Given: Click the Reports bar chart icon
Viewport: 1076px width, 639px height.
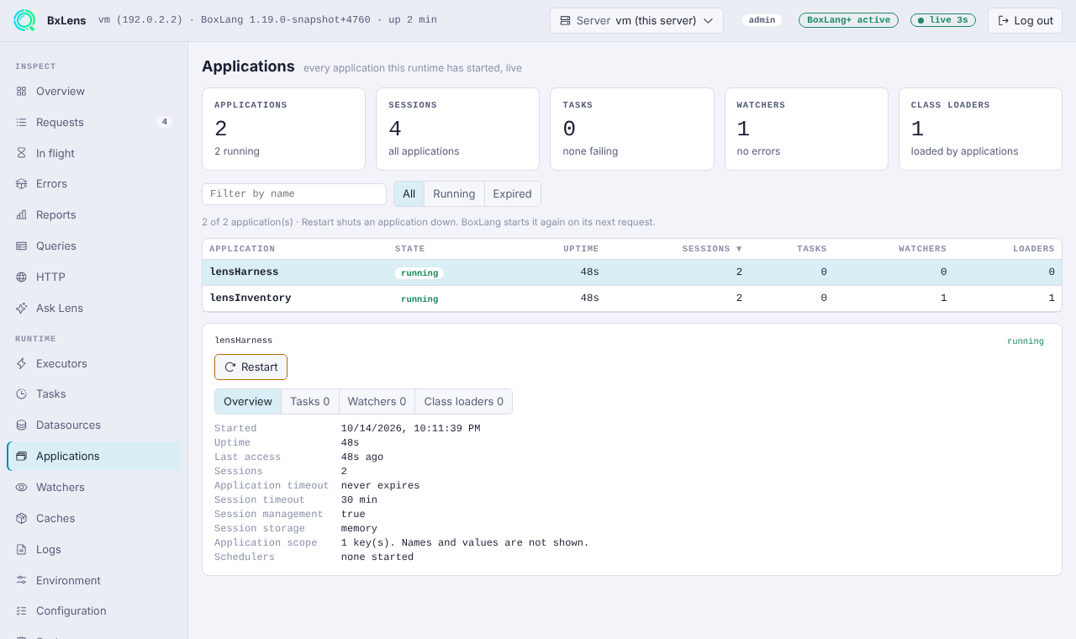Looking at the screenshot, I should point(21,214).
